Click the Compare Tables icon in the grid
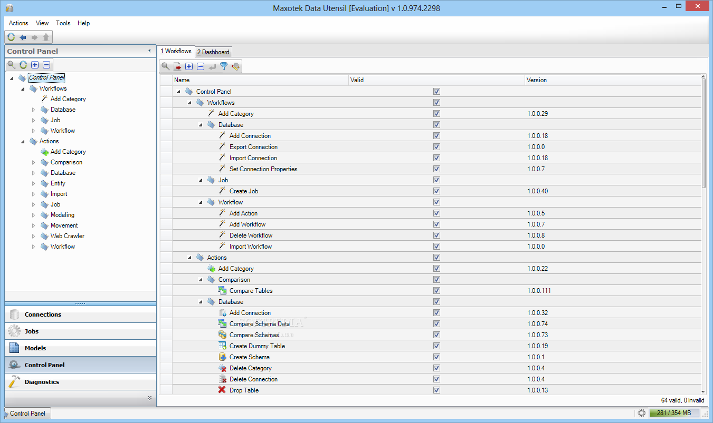The width and height of the screenshot is (713, 423). [x=222, y=291]
